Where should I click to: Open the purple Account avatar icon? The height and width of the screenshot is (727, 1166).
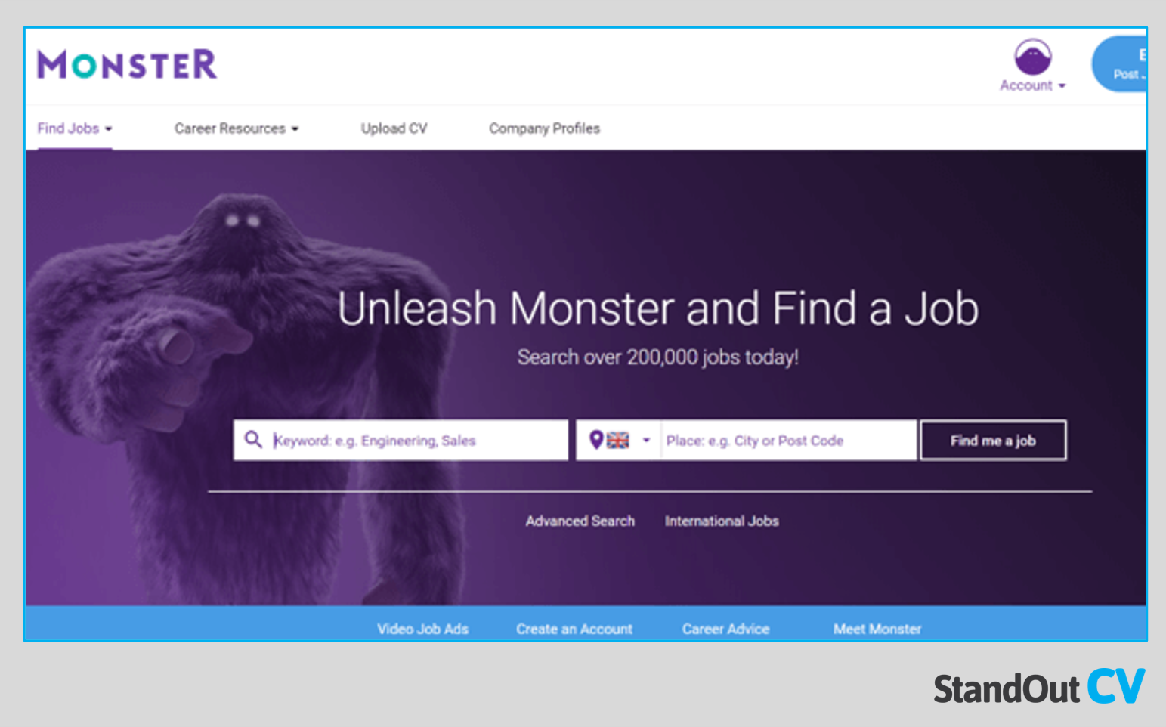pyautogui.click(x=1032, y=57)
